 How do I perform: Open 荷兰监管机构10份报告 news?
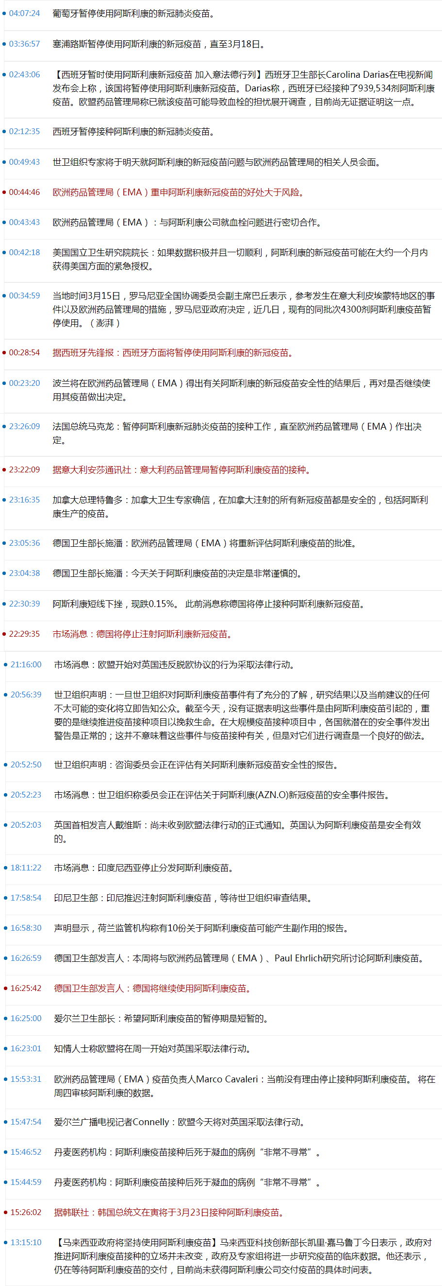(x=201, y=928)
